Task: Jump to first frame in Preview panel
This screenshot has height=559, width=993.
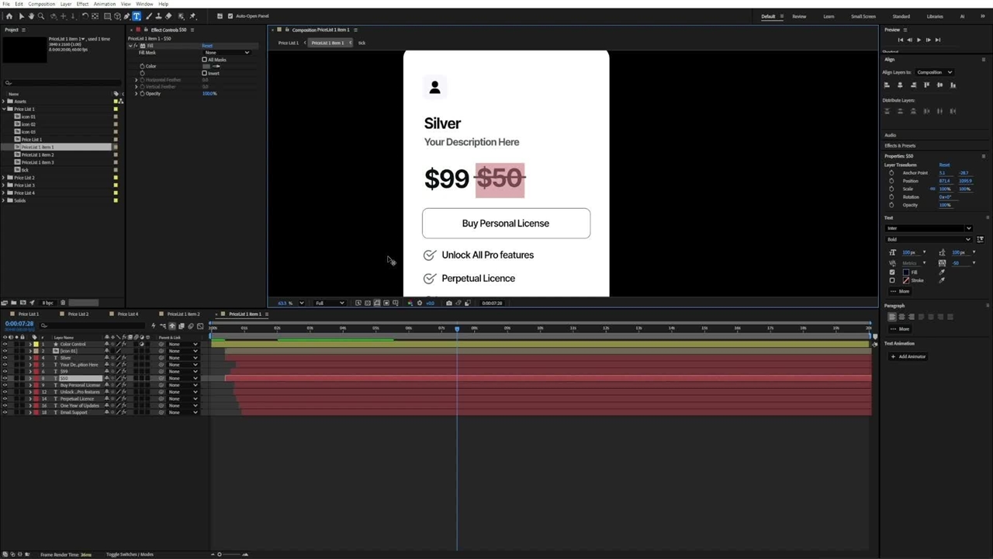Action: pyautogui.click(x=901, y=40)
